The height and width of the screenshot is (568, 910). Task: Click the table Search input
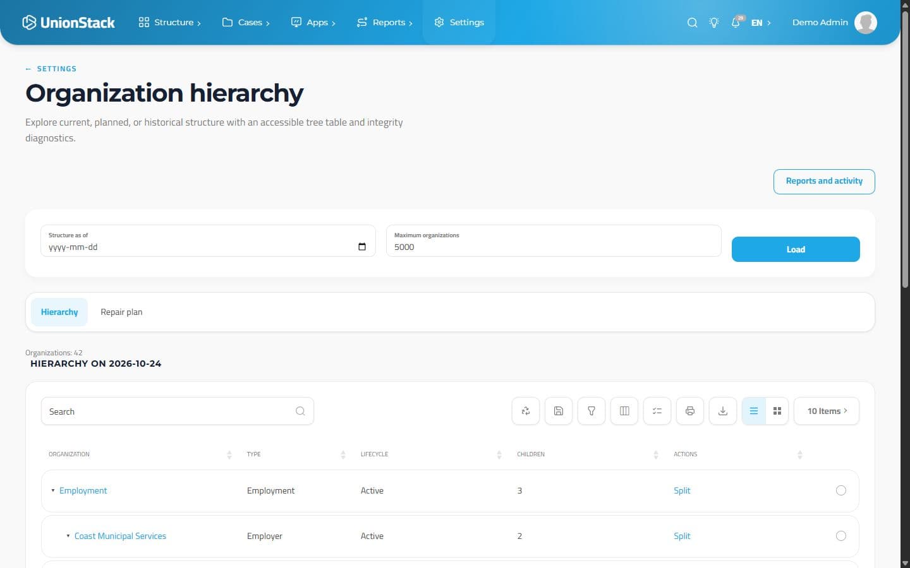(178, 411)
